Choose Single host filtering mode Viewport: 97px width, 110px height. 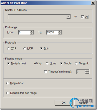[x=8, y=83]
